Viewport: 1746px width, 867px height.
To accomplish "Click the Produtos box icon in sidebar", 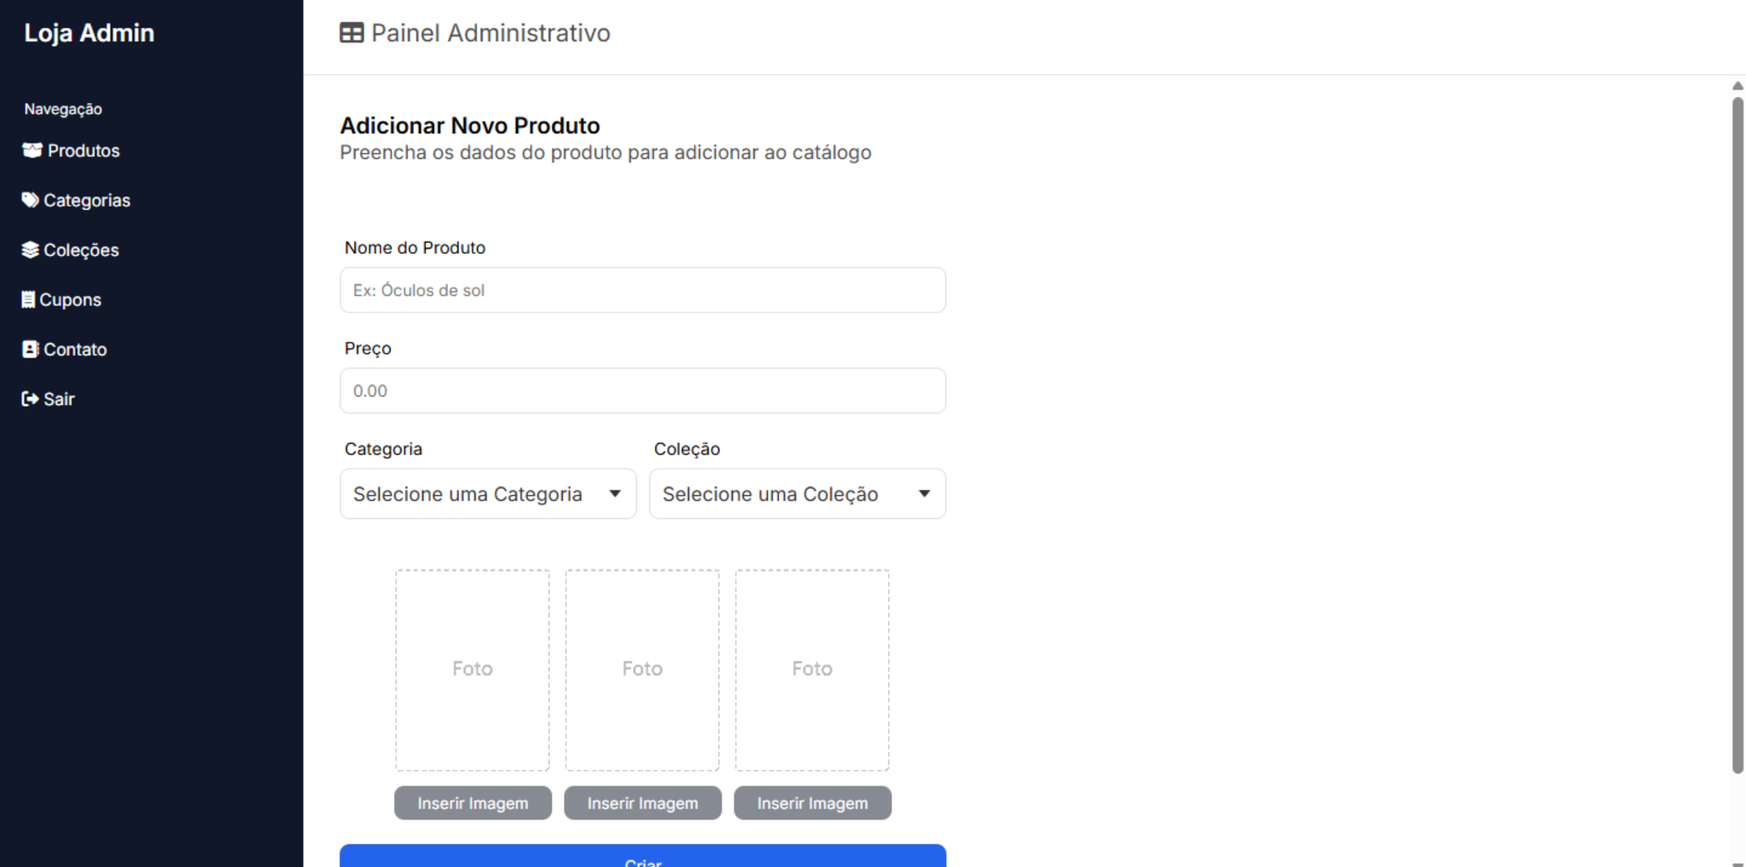I will click(x=32, y=150).
